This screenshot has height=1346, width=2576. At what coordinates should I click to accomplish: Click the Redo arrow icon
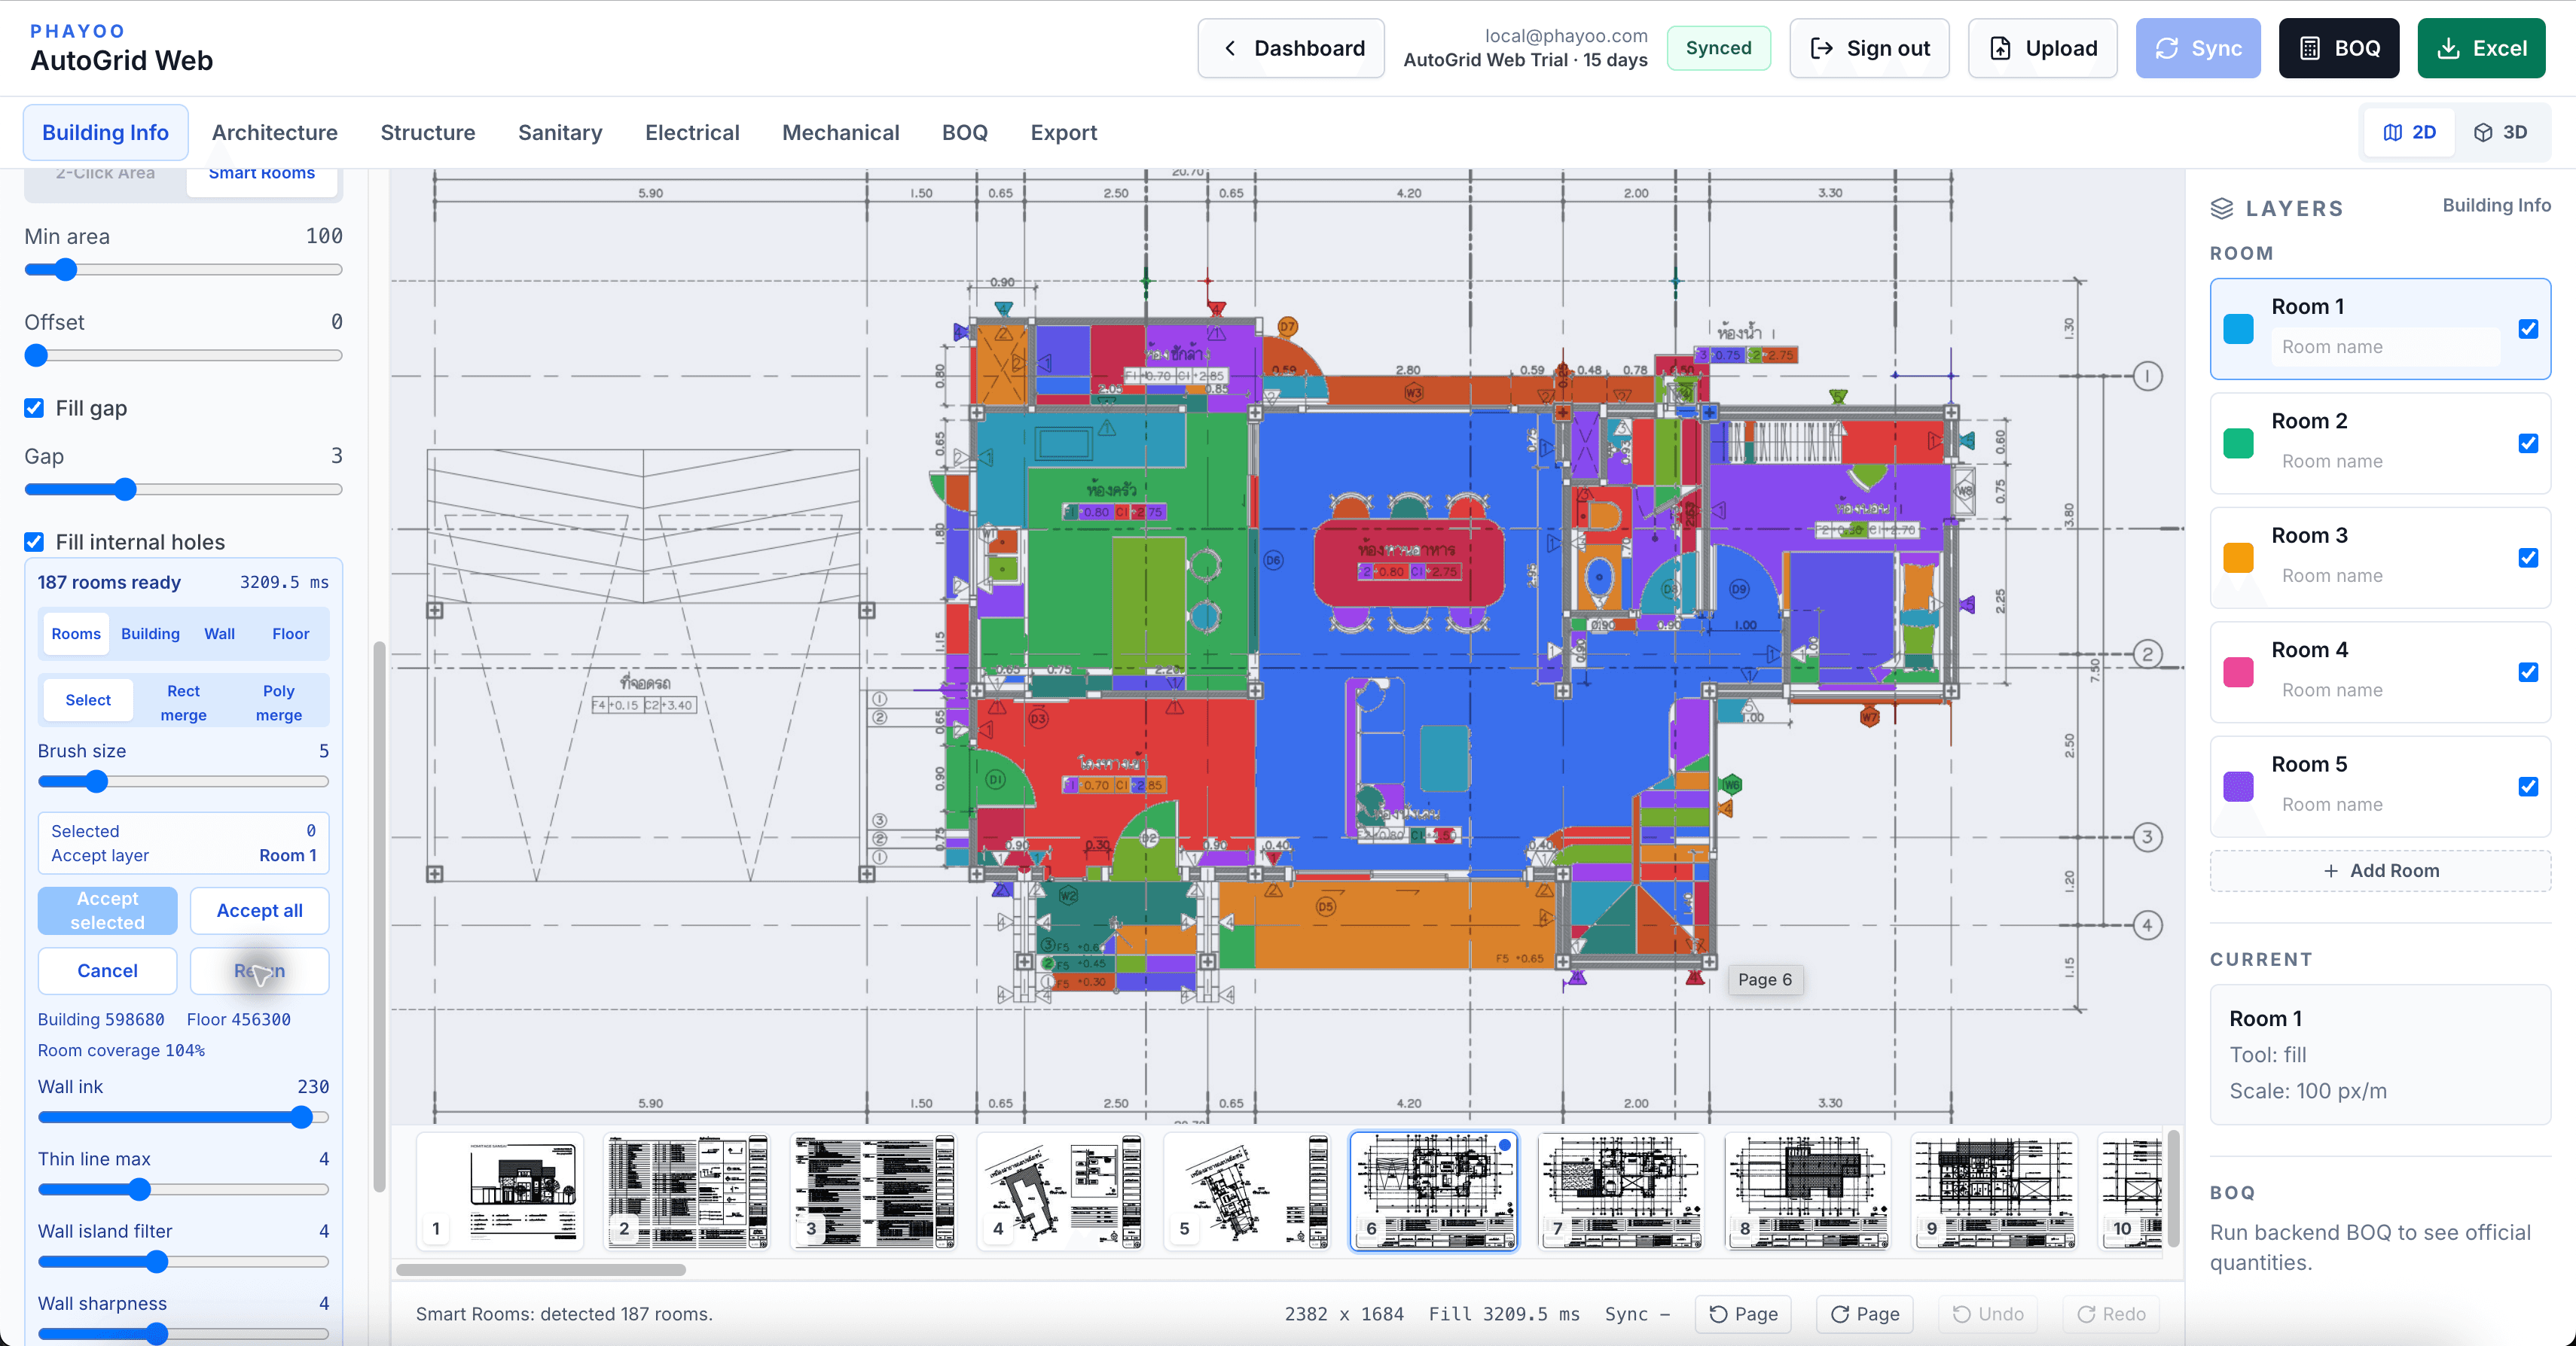click(2086, 1314)
